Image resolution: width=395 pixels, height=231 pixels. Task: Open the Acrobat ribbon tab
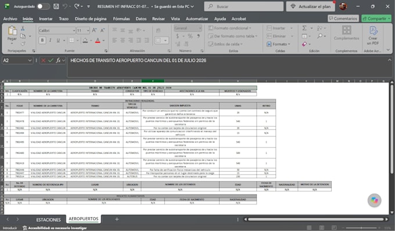pyautogui.click(x=239, y=19)
